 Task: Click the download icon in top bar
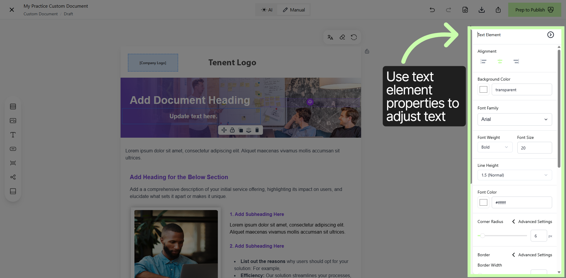(x=482, y=10)
